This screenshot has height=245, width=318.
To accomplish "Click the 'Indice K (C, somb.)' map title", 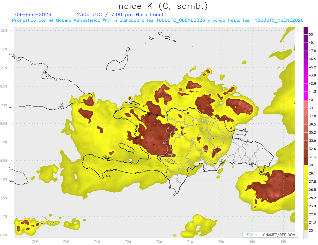I will [x=162, y=6].
